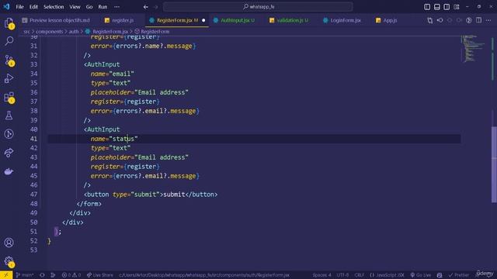This screenshot has width=497, height=279.
Task: Click the whatsapp_fe command center search box
Action: [258, 7]
